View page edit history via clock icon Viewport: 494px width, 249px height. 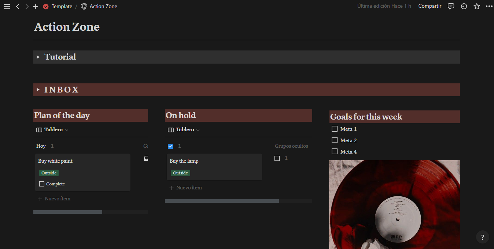(x=464, y=6)
